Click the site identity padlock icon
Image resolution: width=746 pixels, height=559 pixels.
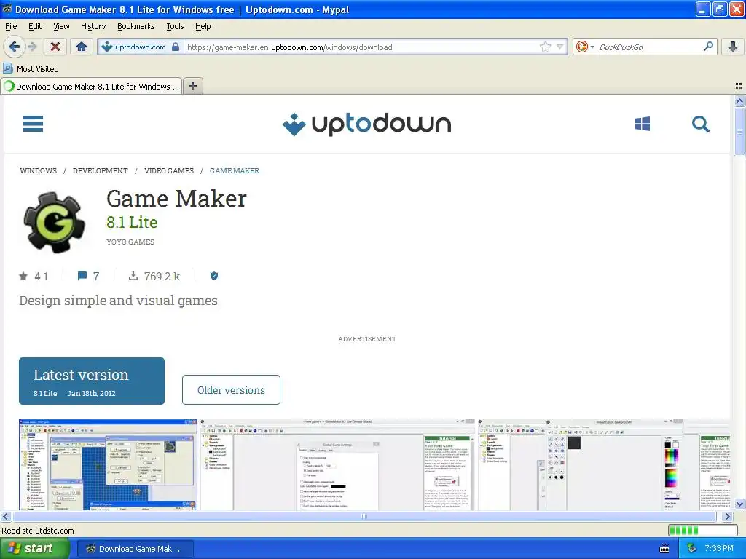pyautogui.click(x=176, y=47)
